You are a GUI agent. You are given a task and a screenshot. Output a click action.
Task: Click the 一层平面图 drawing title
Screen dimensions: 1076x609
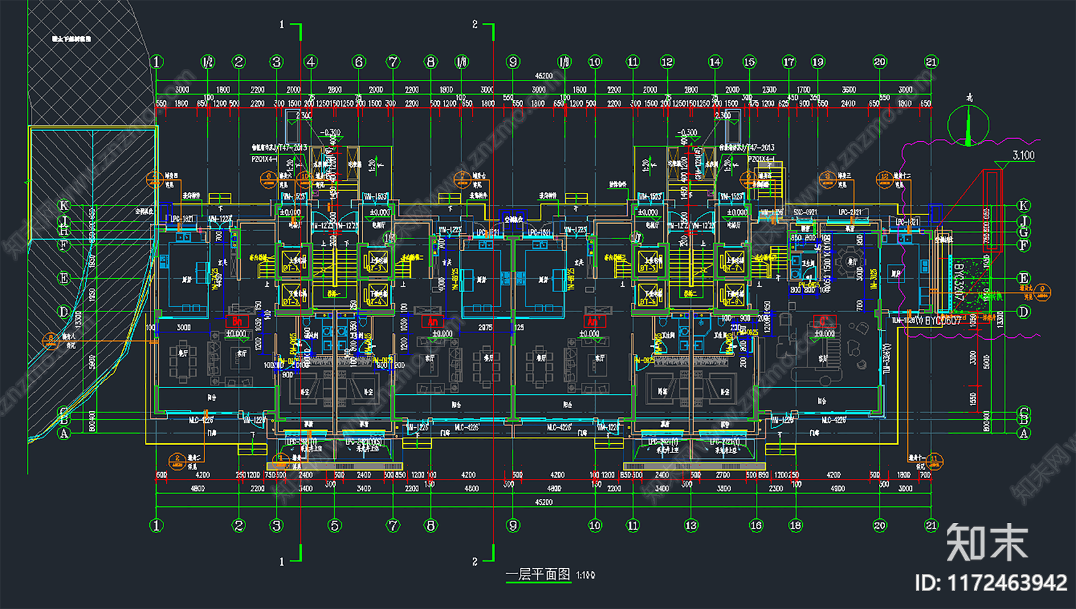tap(538, 575)
